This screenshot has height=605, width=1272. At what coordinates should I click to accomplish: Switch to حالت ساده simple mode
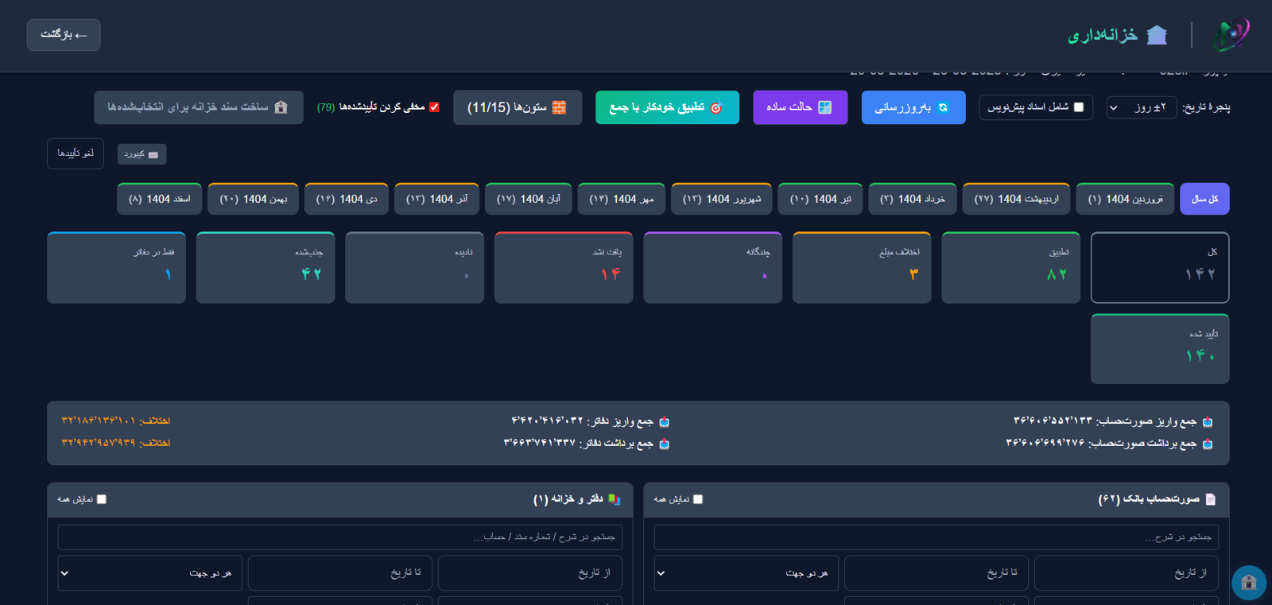pyautogui.click(x=800, y=107)
